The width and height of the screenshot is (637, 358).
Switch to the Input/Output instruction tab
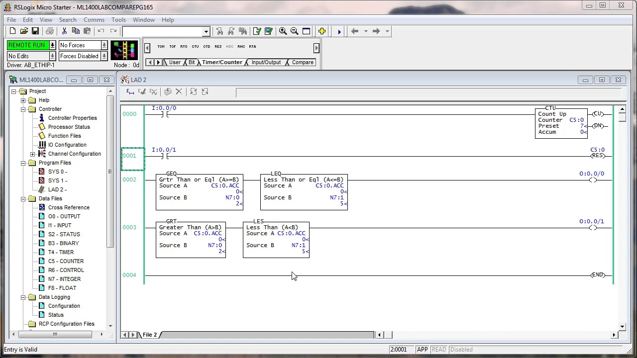[x=266, y=63]
